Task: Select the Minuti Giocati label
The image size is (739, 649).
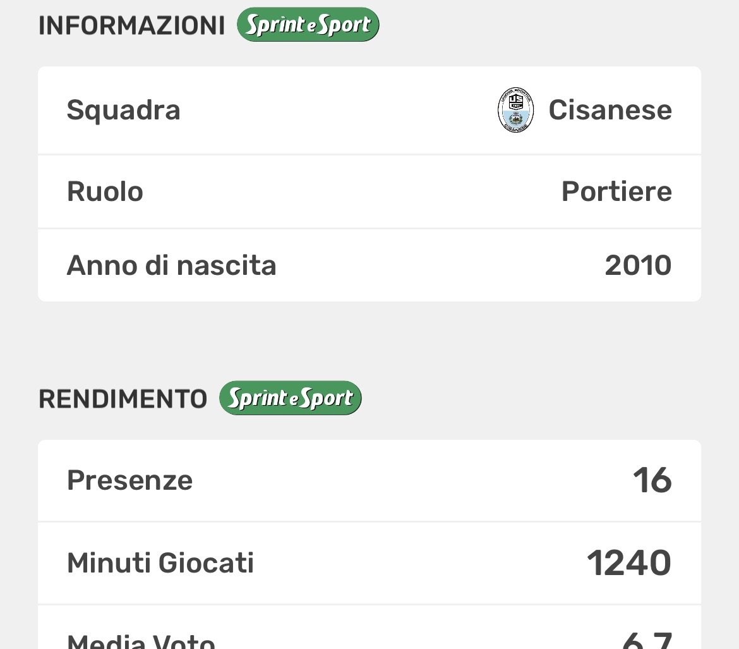Action: (160, 563)
